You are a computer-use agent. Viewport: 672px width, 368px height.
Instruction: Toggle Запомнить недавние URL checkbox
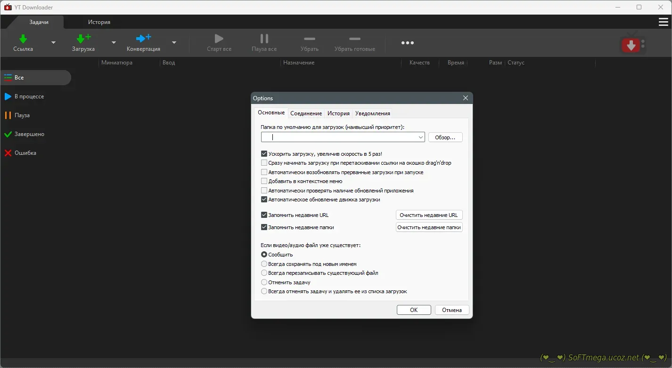(264, 215)
